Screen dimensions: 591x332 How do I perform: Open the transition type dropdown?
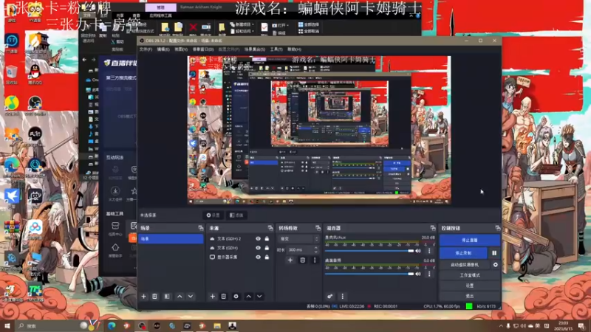[x=299, y=238]
